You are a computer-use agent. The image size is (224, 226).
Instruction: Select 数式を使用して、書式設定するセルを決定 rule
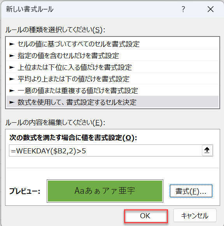click(x=112, y=102)
